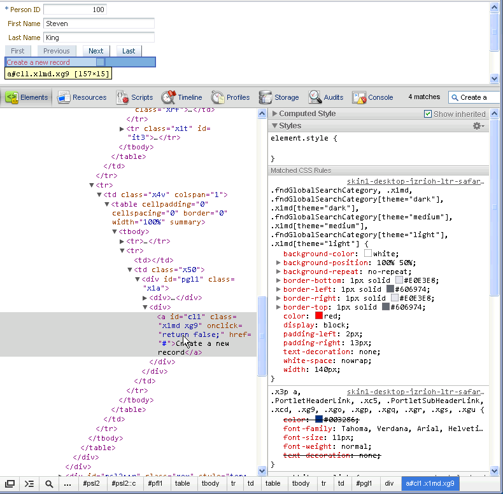Screen dimensions: 503x494
Task: Collapse the td class="x50" node
Action: click(x=130, y=270)
